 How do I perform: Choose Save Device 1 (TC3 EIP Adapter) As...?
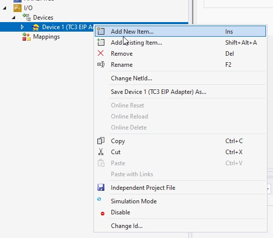click(180, 92)
